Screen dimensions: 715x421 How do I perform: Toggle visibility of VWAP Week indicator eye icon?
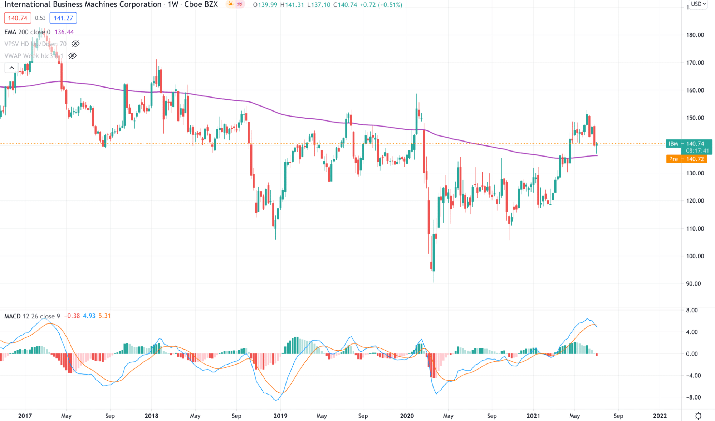pyautogui.click(x=72, y=55)
